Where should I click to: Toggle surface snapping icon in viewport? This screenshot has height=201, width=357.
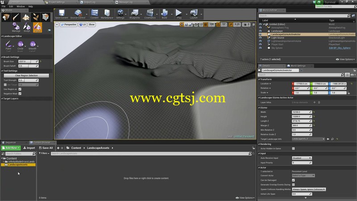coord(201,25)
